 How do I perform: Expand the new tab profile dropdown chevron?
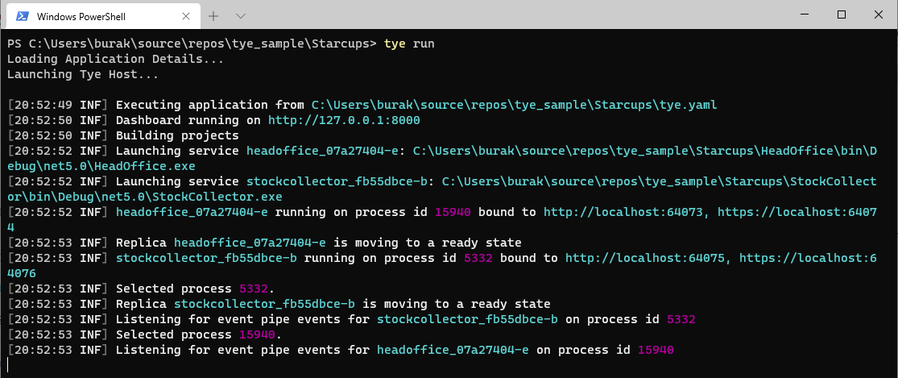[x=240, y=15]
